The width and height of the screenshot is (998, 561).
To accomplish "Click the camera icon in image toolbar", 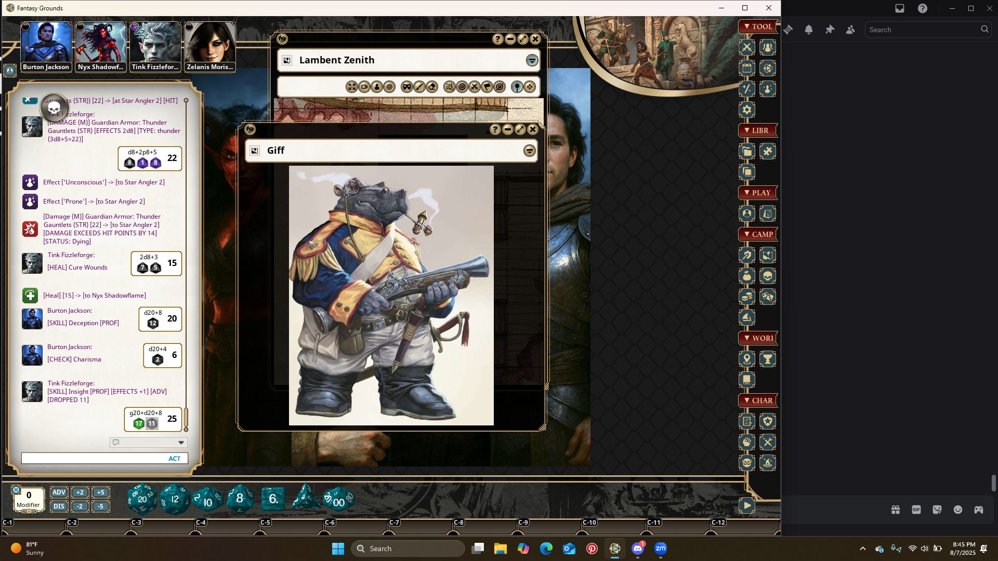I will [x=364, y=87].
